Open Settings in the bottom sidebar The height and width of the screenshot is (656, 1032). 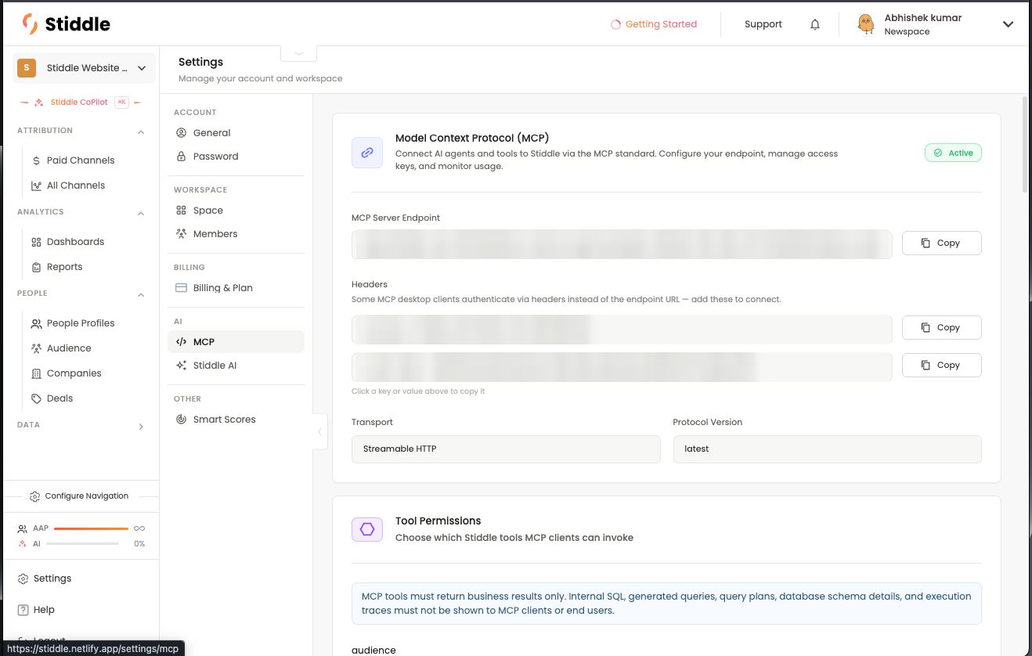tap(45, 579)
